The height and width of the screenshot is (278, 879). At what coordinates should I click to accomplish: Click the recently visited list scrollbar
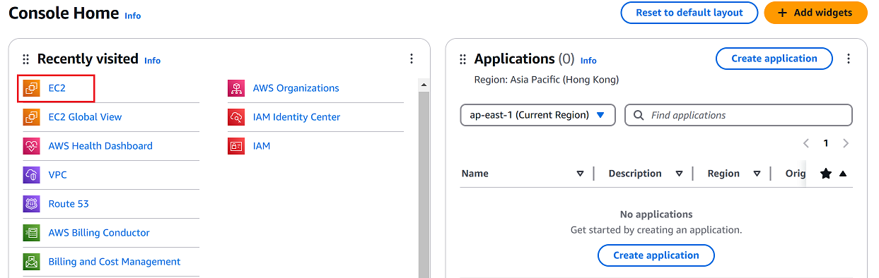[x=424, y=185]
